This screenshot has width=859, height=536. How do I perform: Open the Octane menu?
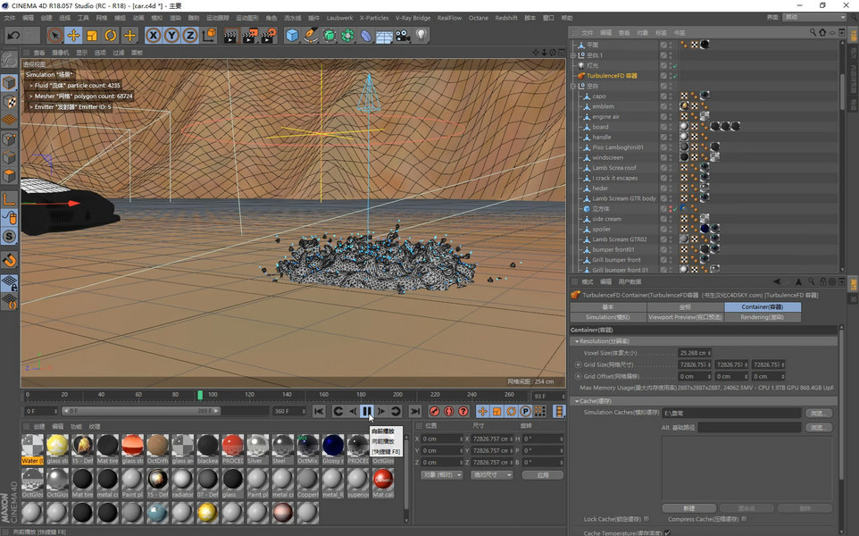[479, 18]
